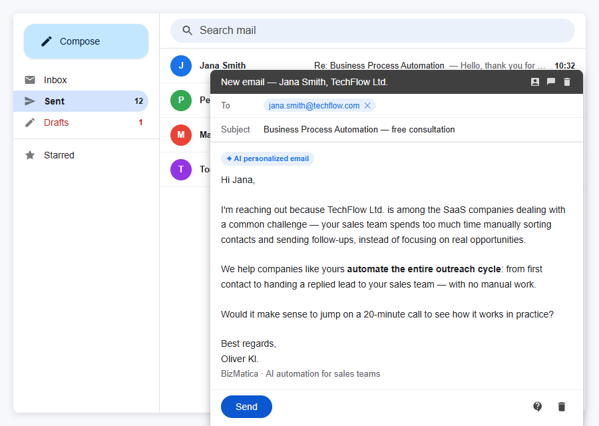
Task: Open the Starred folder
Action: 81,155
